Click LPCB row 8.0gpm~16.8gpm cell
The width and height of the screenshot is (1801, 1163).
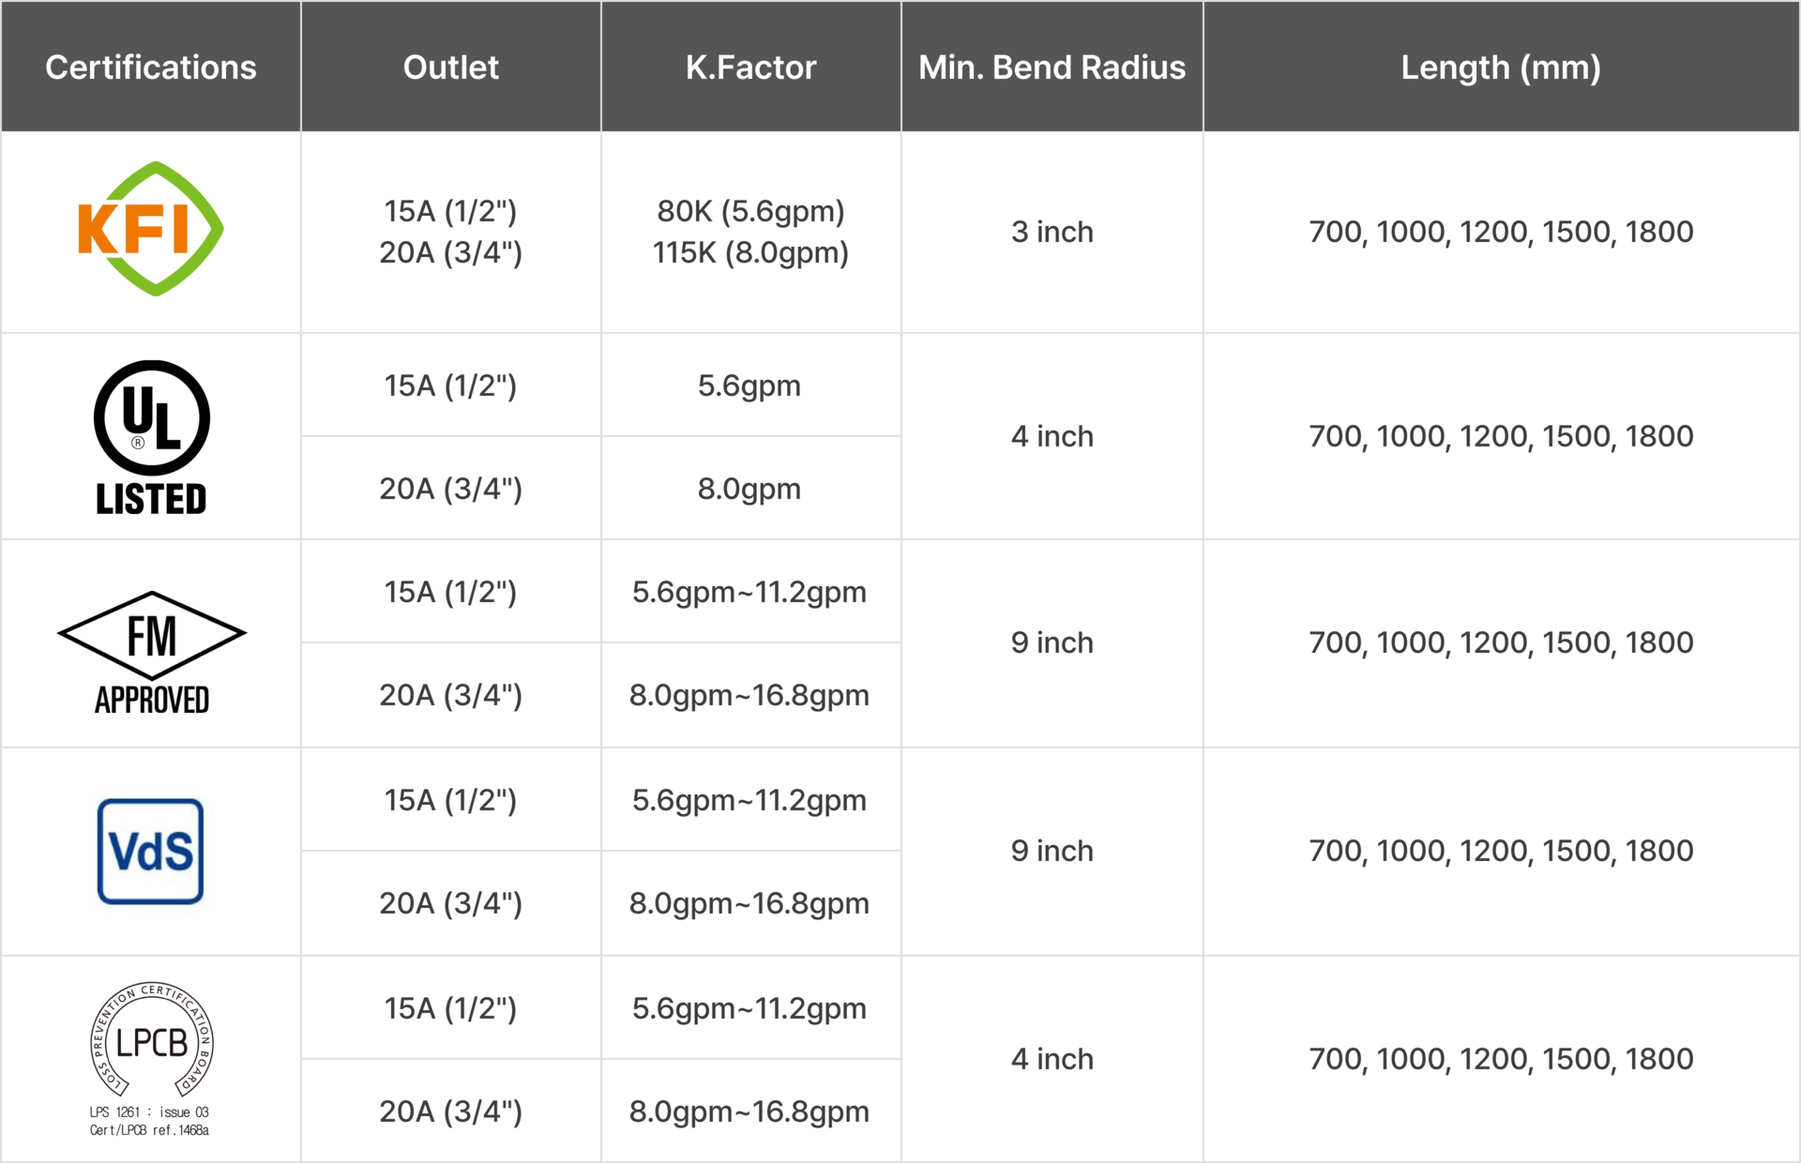point(749,1111)
